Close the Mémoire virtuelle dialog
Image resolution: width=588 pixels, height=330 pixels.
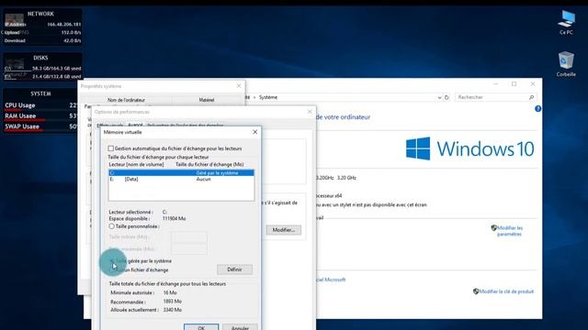pyautogui.click(x=255, y=132)
